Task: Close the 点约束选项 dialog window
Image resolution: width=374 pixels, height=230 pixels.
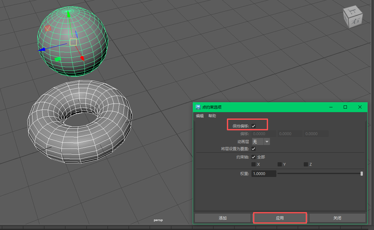Action: (x=360, y=107)
